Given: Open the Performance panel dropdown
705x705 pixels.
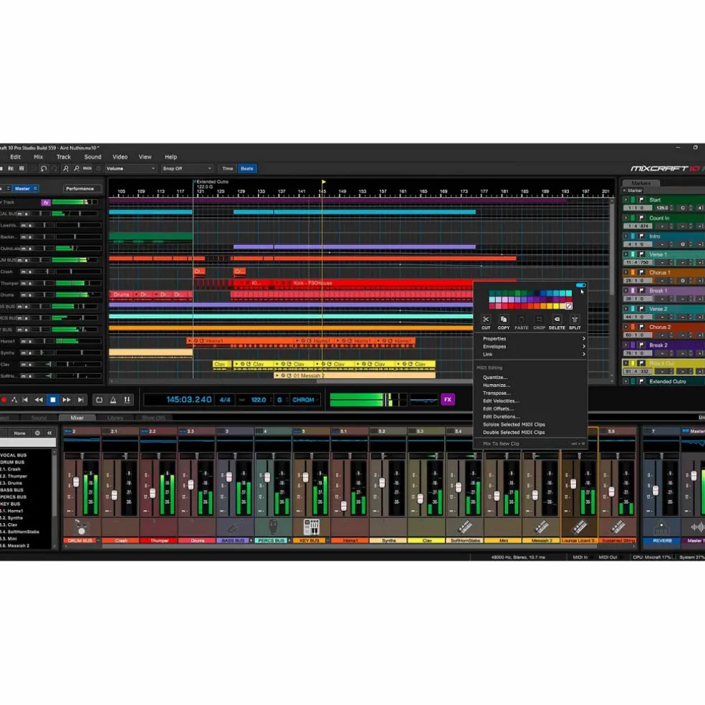Looking at the screenshot, I should [x=82, y=189].
